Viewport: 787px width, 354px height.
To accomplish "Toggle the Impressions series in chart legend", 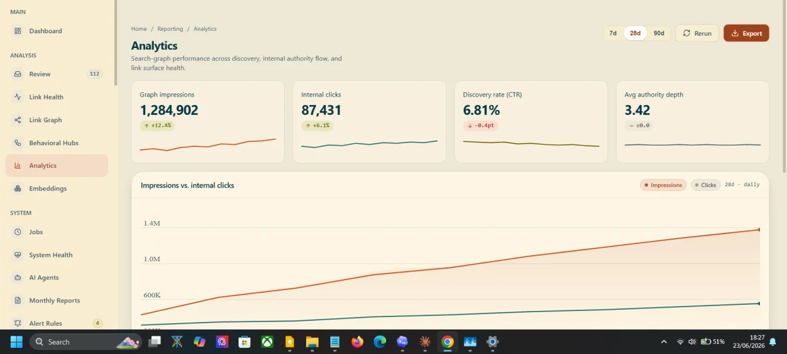I will coord(663,185).
